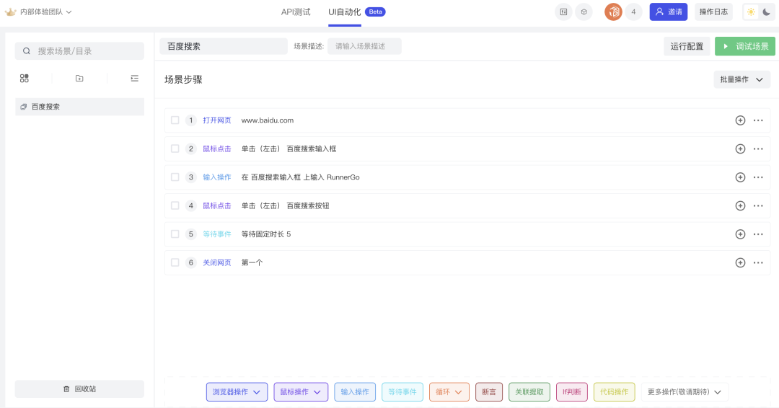
Task: Click the red 断言 action button
Action: (x=489, y=392)
